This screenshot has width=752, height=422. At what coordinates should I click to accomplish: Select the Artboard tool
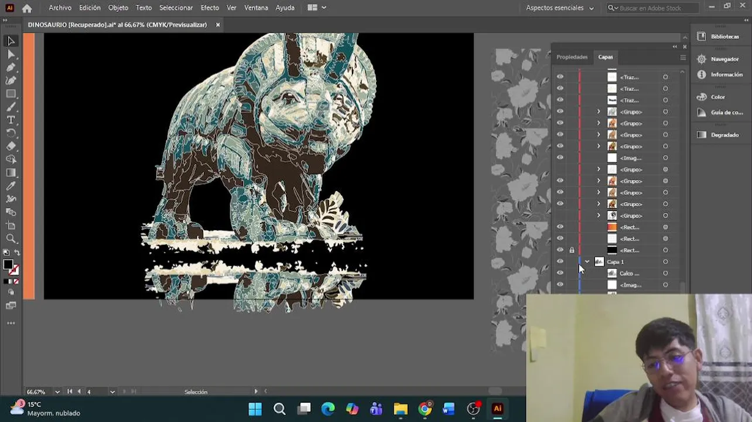click(x=11, y=225)
